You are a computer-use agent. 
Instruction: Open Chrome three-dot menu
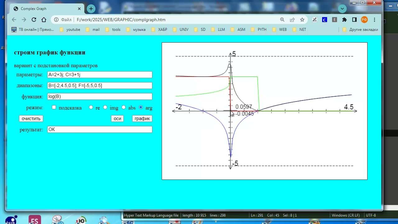pos(374,20)
